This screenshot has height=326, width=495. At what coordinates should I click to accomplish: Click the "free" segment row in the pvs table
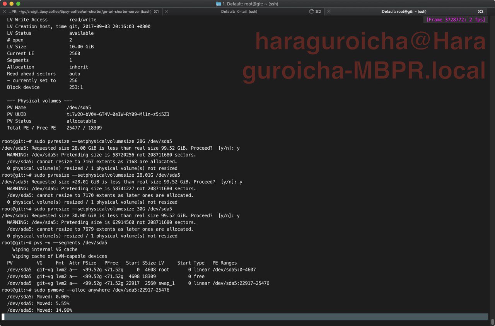click(x=106, y=277)
